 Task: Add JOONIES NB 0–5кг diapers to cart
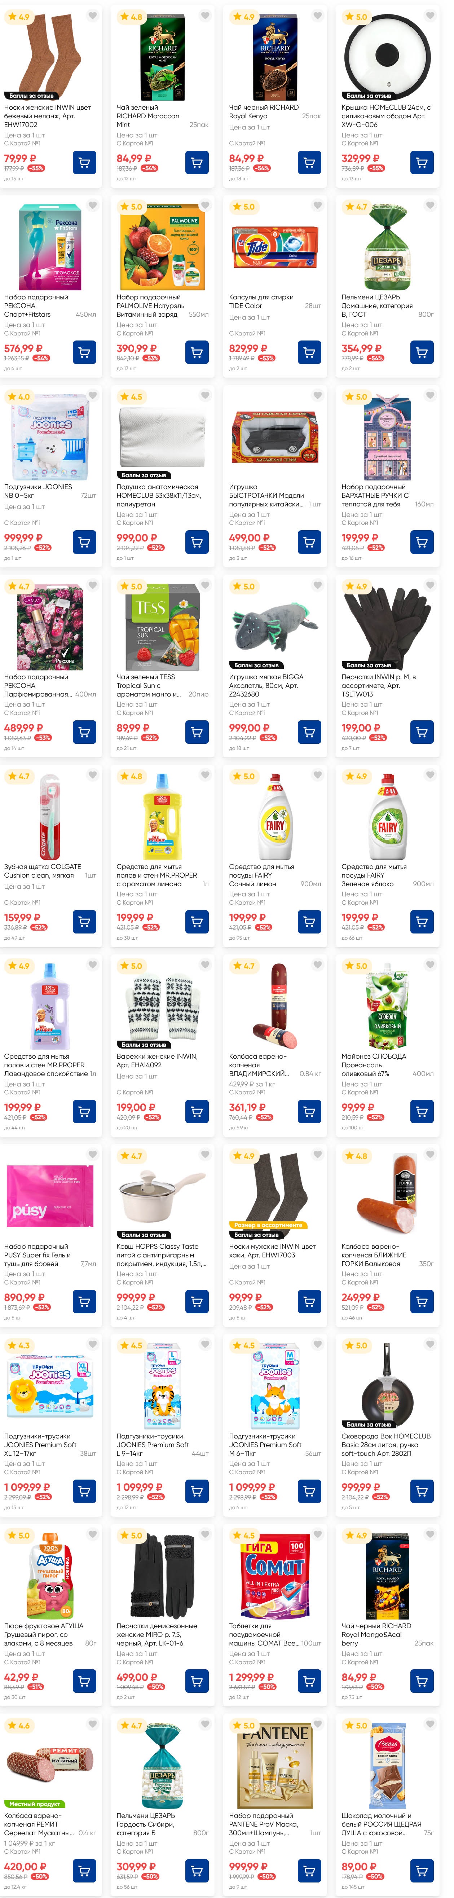pyautogui.click(x=84, y=542)
